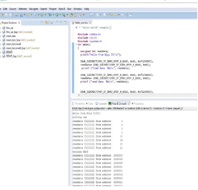Click the New Source File icon
Screen dimensions: 198x190
(35, 15)
